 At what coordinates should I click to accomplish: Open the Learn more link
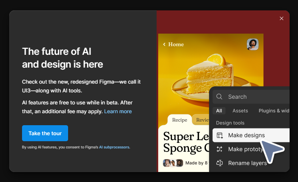(118, 112)
